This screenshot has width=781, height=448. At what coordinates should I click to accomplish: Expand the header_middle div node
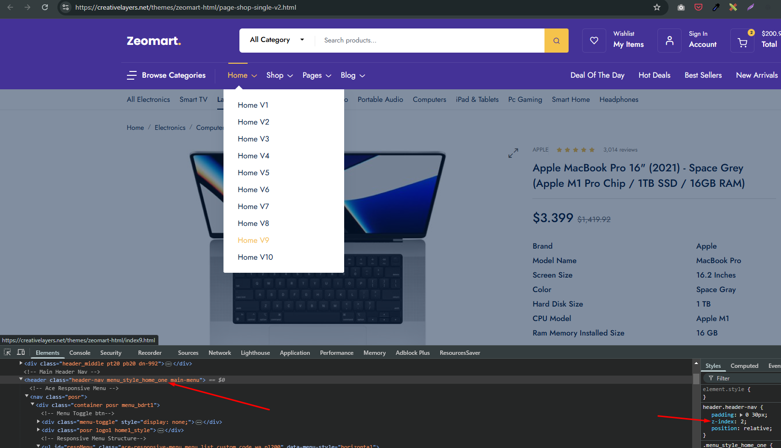(21, 363)
